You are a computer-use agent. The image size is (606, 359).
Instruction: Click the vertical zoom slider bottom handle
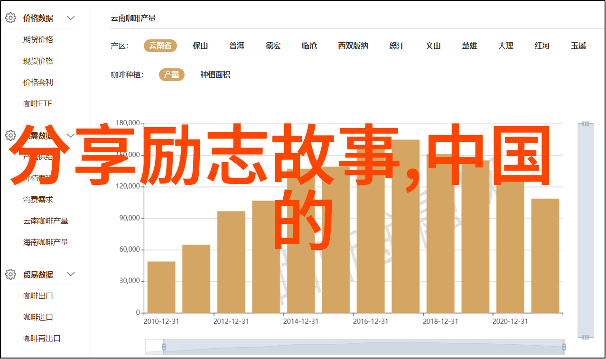(586, 337)
